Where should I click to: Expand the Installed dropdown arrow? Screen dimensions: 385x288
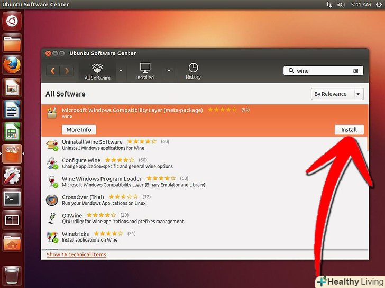coord(169,71)
